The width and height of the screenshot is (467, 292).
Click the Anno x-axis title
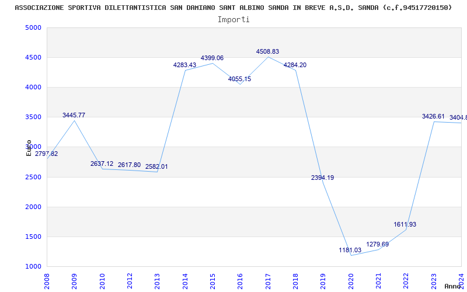point(452,286)
